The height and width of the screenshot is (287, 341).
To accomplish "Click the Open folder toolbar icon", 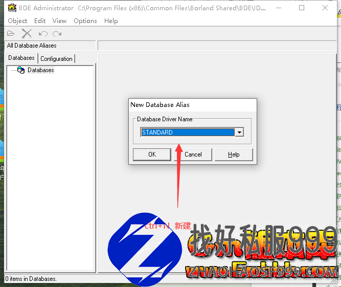I will click(x=11, y=34).
